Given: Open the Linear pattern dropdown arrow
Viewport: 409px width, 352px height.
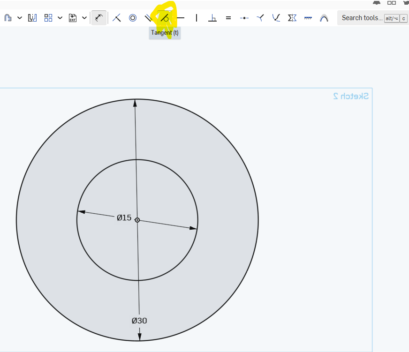Looking at the screenshot, I should click(x=60, y=18).
